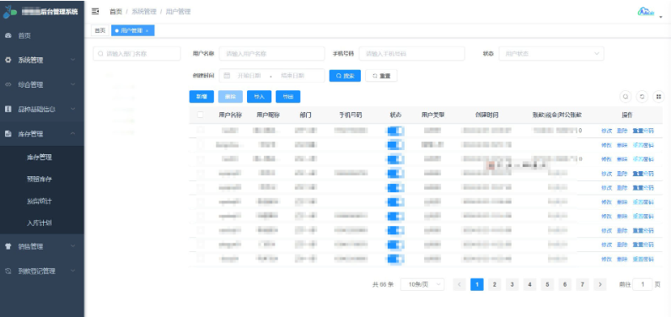Go to page 6
Screen dimensions: 671x317
(x=565, y=284)
